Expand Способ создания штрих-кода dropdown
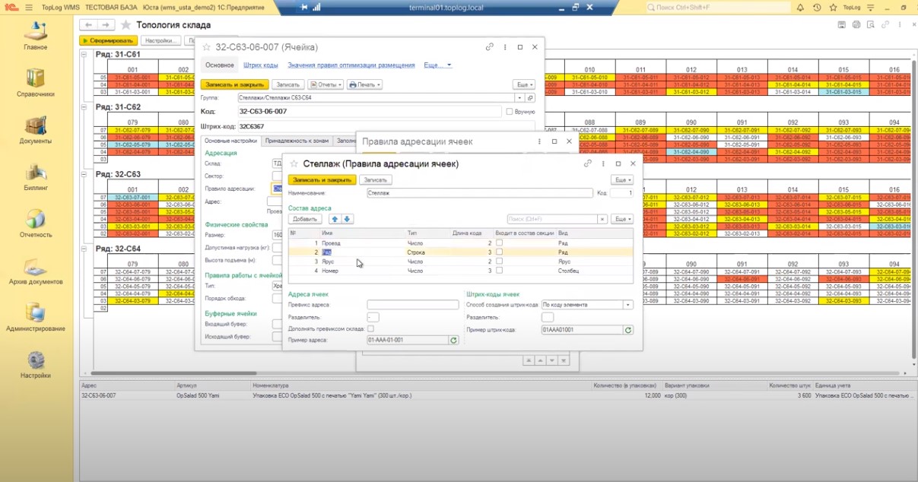This screenshot has height=482, width=918. pos(628,305)
